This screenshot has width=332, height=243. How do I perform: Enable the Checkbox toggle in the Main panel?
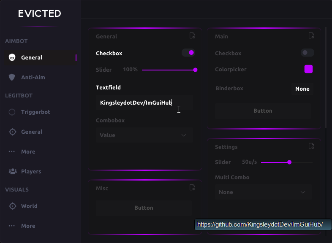pyautogui.click(x=307, y=53)
